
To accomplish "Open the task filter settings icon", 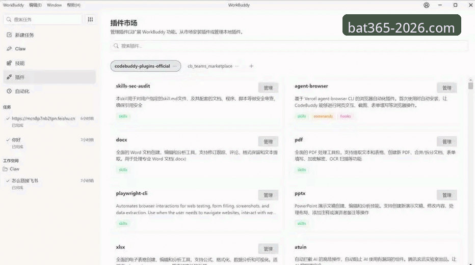I will click(x=90, y=19).
